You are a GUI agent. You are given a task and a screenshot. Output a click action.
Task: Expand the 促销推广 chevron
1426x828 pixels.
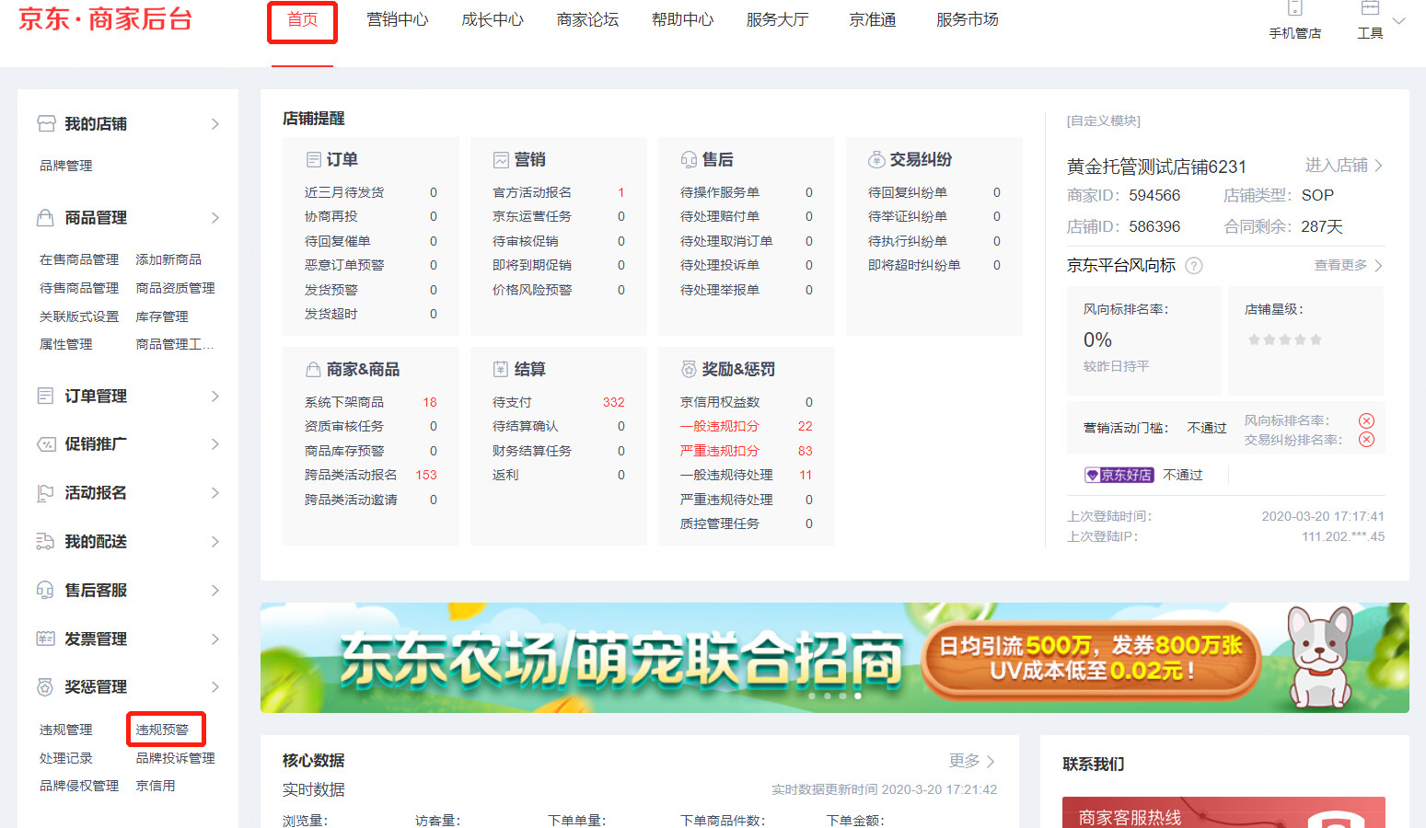pyautogui.click(x=215, y=444)
